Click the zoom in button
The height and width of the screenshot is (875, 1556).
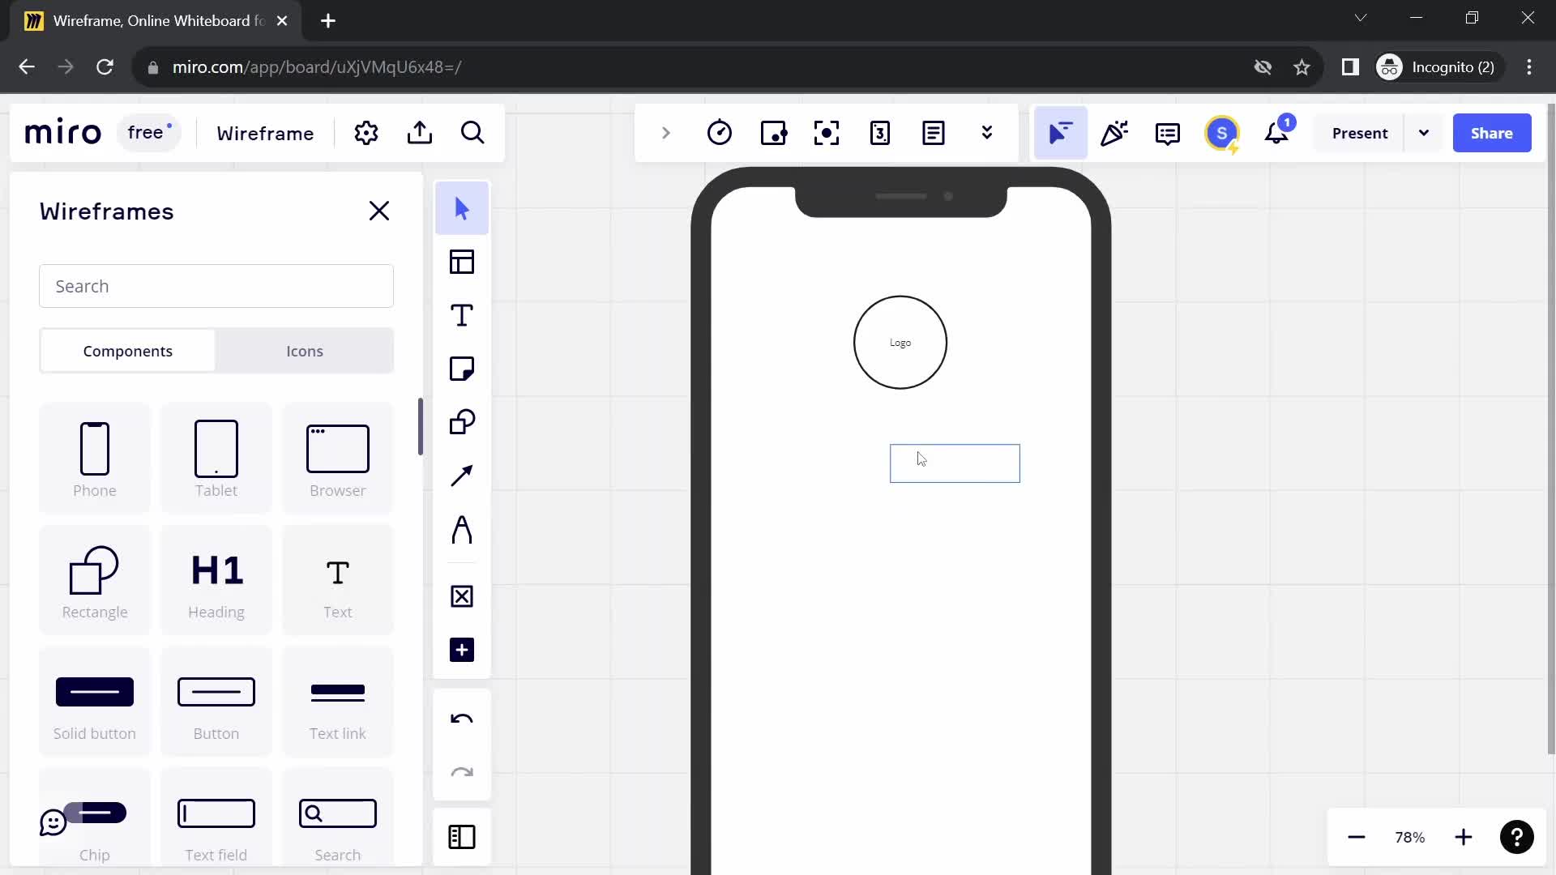coord(1464,837)
